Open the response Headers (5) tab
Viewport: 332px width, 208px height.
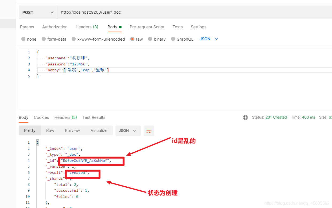click(x=65, y=117)
